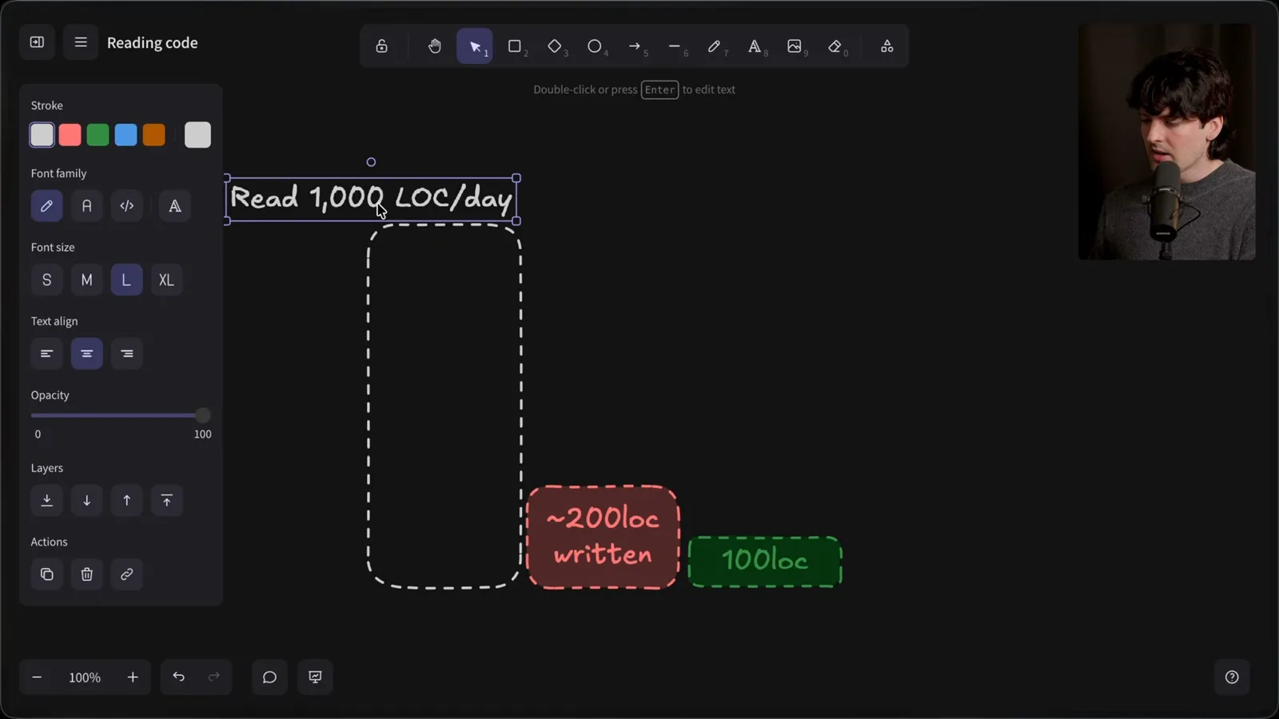1279x719 pixels.
Task: Undo the last action
Action: [x=178, y=677]
